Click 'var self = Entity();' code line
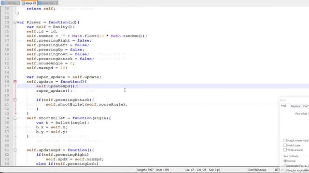Image resolution: width=309 pixels, height=173 pixels. (51, 27)
